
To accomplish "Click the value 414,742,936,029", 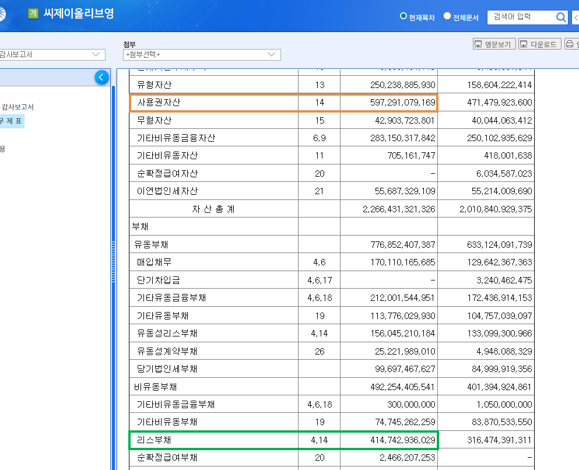I will coord(402,440).
